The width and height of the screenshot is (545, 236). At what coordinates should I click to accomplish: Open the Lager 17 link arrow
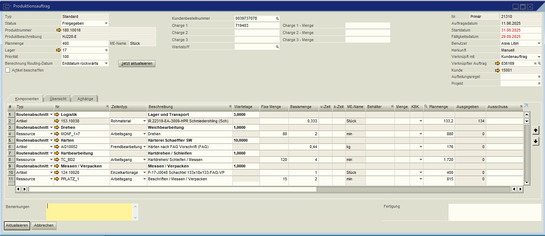pos(59,50)
